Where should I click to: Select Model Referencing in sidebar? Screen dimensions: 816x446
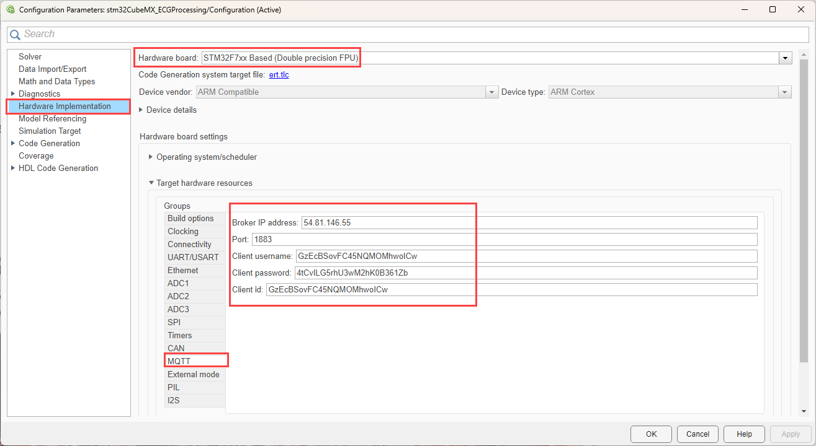52,118
